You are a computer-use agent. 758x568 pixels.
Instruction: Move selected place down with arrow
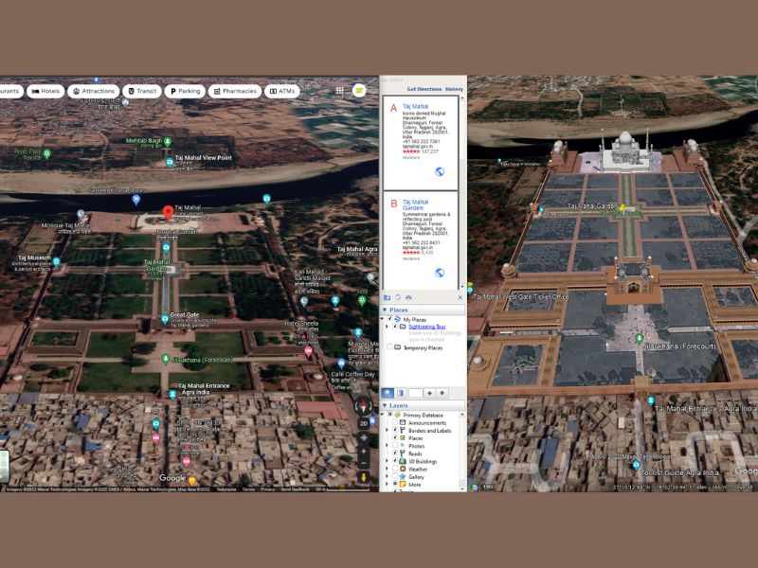tap(442, 393)
